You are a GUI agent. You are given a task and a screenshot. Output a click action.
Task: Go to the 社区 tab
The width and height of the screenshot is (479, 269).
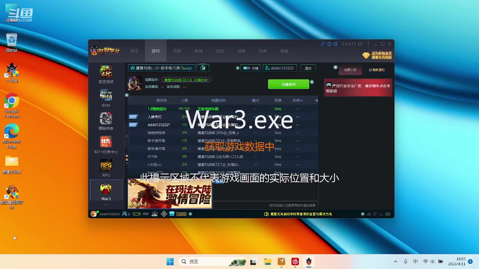(x=220, y=51)
